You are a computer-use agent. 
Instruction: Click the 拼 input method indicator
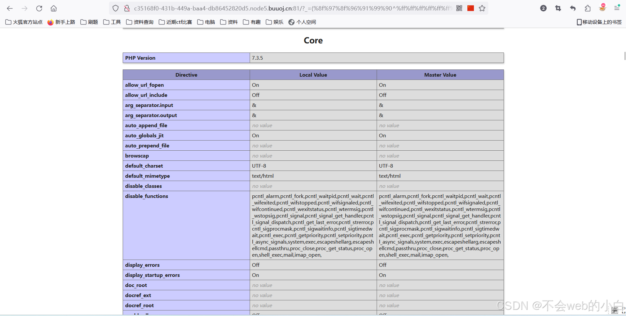pyautogui.click(x=615, y=310)
